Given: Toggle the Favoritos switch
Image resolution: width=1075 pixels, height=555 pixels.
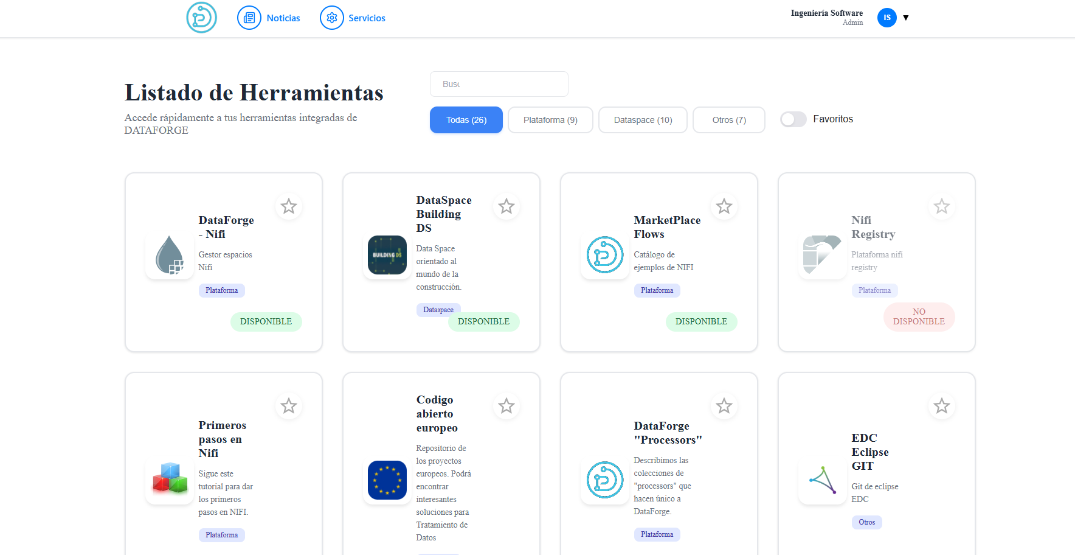Looking at the screenshot, I should click(x=793, y=119).
